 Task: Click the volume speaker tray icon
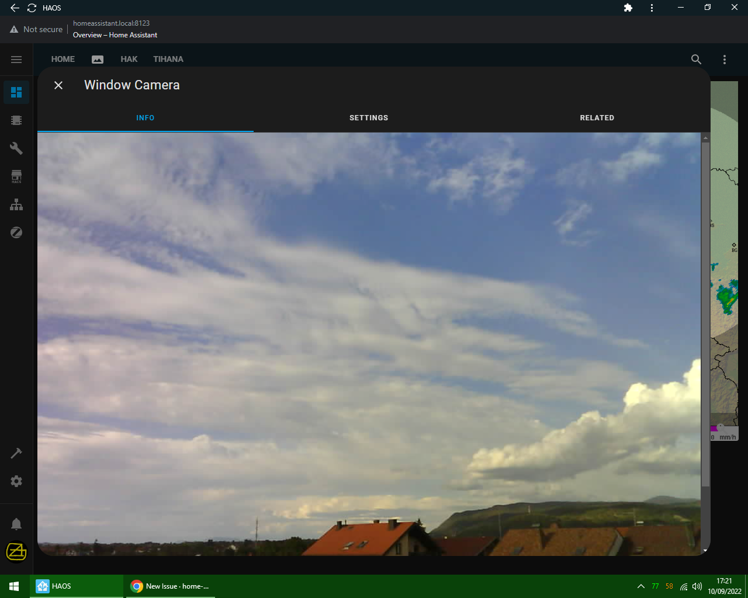pos(697,586)
